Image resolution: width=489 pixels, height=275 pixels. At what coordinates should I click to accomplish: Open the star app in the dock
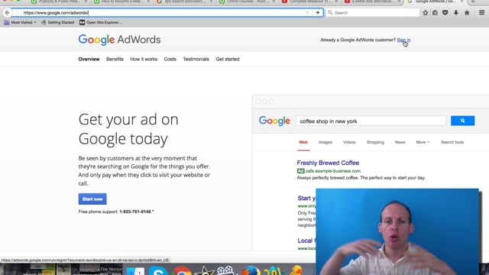205,270
